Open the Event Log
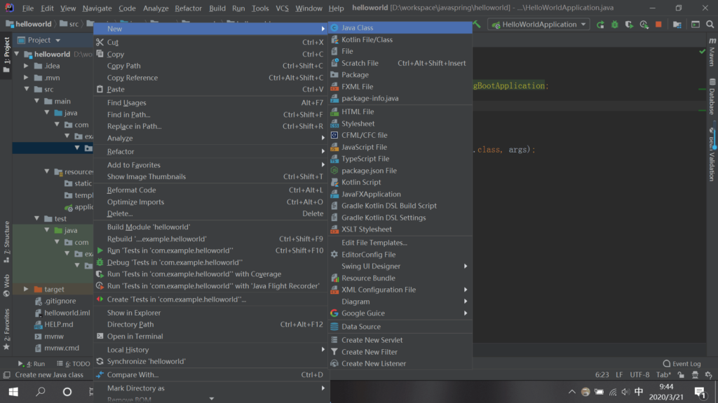The image size is (718, 403). [682, 364]
